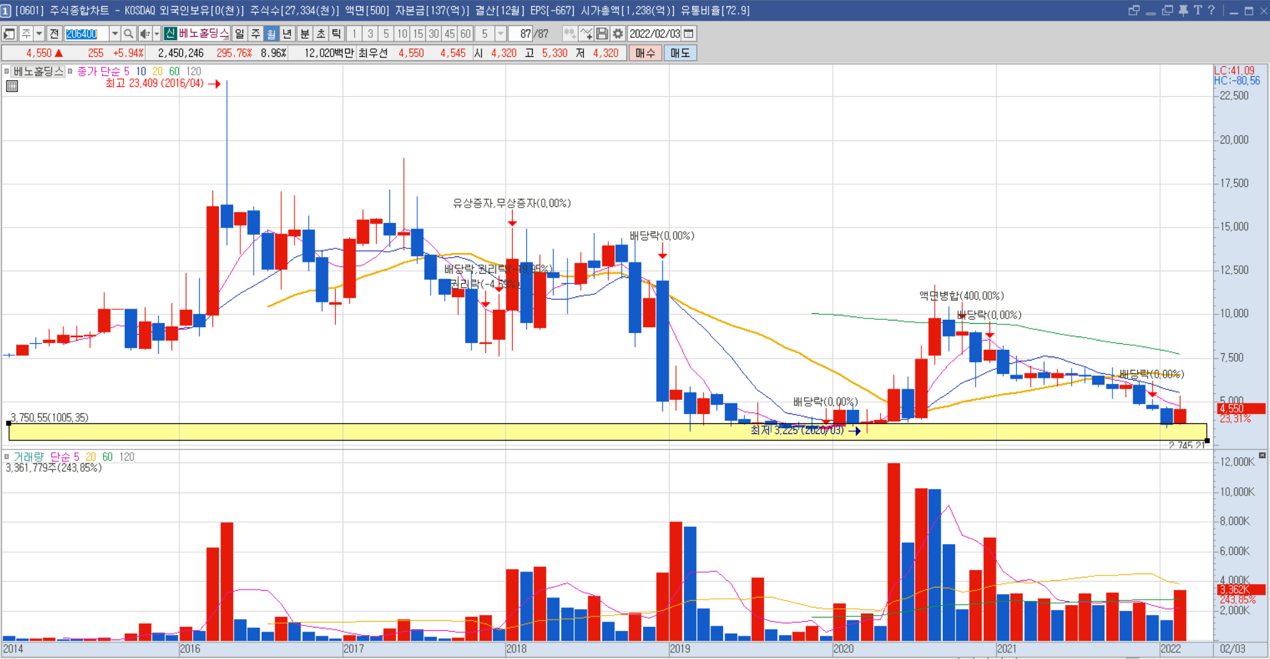Click the red 4,550 current price tag
This screenshot has height=659, width=1270.
[x=1241, y=409]
